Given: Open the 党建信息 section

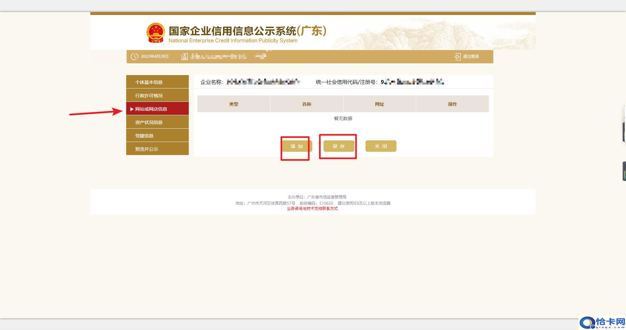Looking at the screenshot, I should coord(144,135).
